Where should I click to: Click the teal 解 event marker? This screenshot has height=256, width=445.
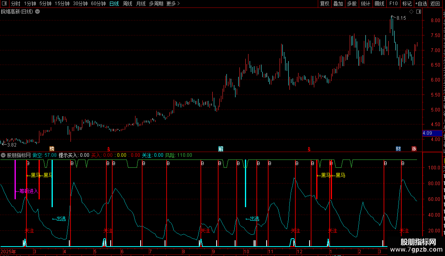click(221, 149)
